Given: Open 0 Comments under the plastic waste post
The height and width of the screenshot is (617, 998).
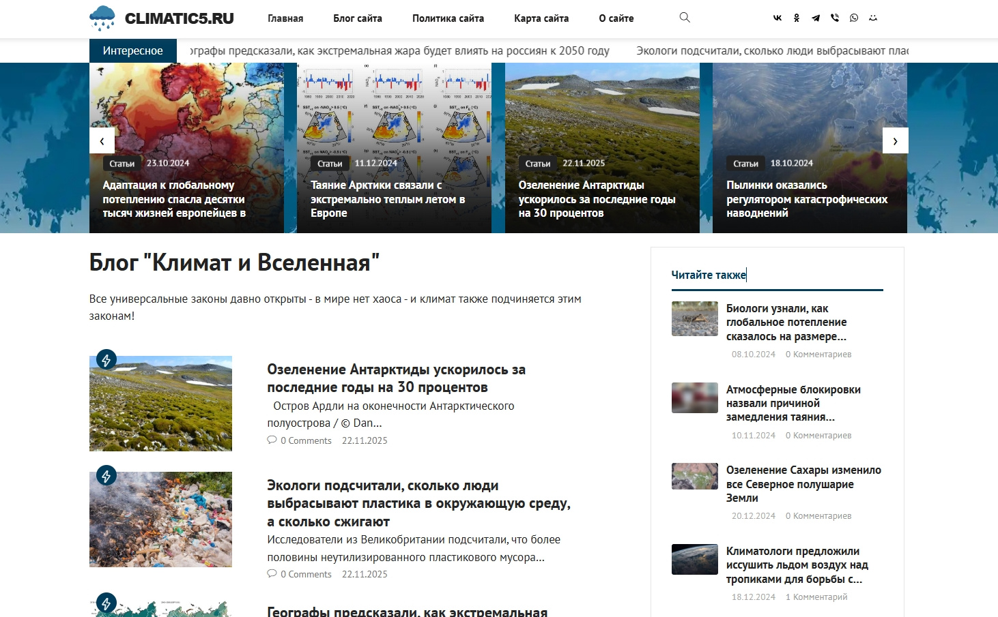Looking at the screenshot, I should coord(300,575).
